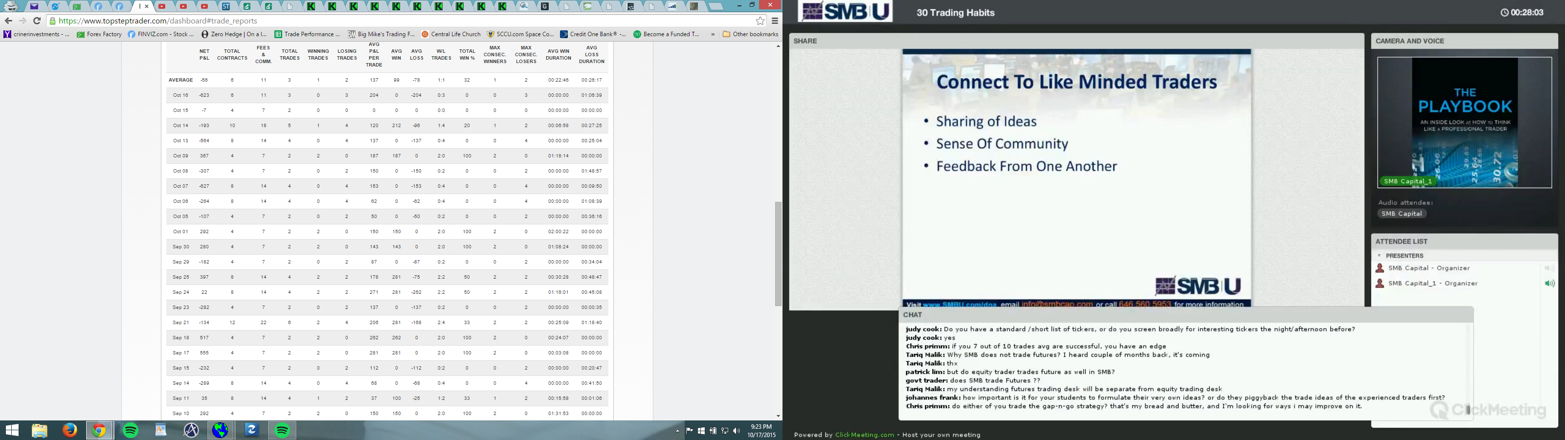Go back in Chrome browser
This screenshot has height=440, width=1565.
click(x=8, y=21)
